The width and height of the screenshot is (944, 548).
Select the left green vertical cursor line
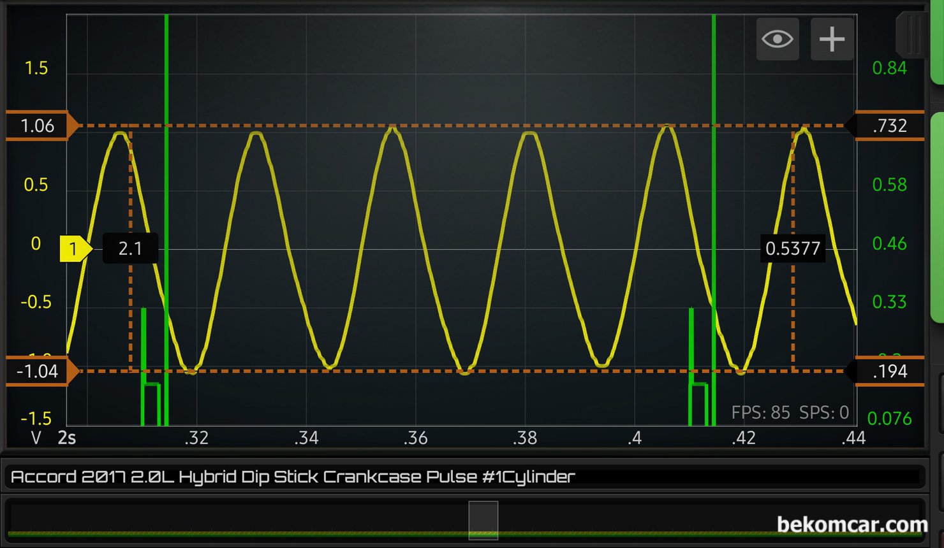click(x=166, y=191)
